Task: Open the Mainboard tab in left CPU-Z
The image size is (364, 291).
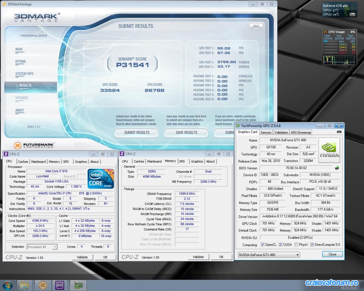Action: coord(38,162)
